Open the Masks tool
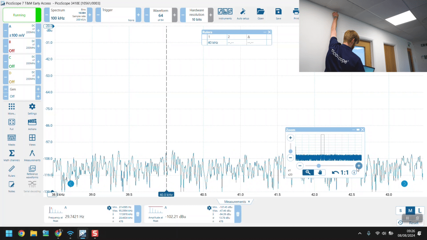Viewport: 427px width, 240px height. [12, 138]
